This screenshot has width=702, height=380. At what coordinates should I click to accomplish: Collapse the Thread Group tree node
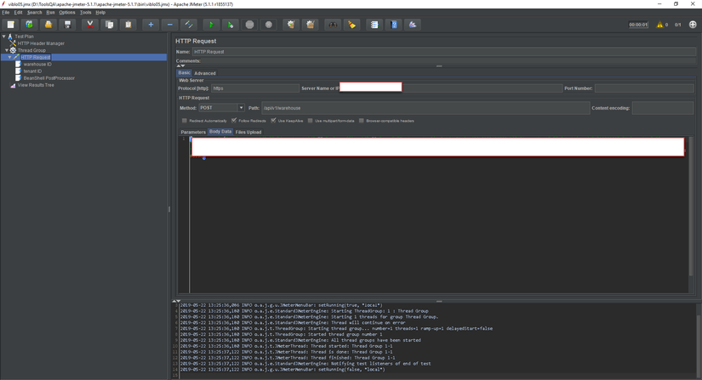click(6, 50)
